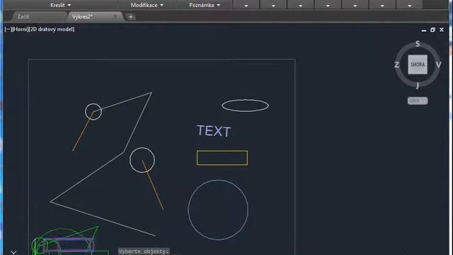Restore down the drawing viewport window

point(432,30)
